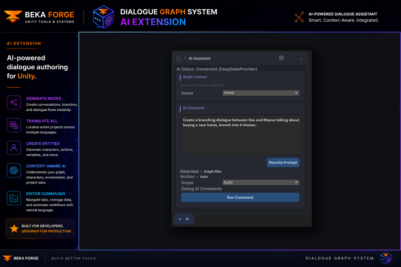Click the Translate All language icon

tap(14, 125)
